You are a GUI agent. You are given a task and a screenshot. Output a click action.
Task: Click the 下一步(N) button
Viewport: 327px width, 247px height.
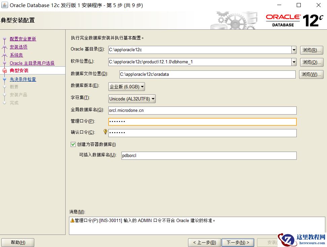click(238, 242)
